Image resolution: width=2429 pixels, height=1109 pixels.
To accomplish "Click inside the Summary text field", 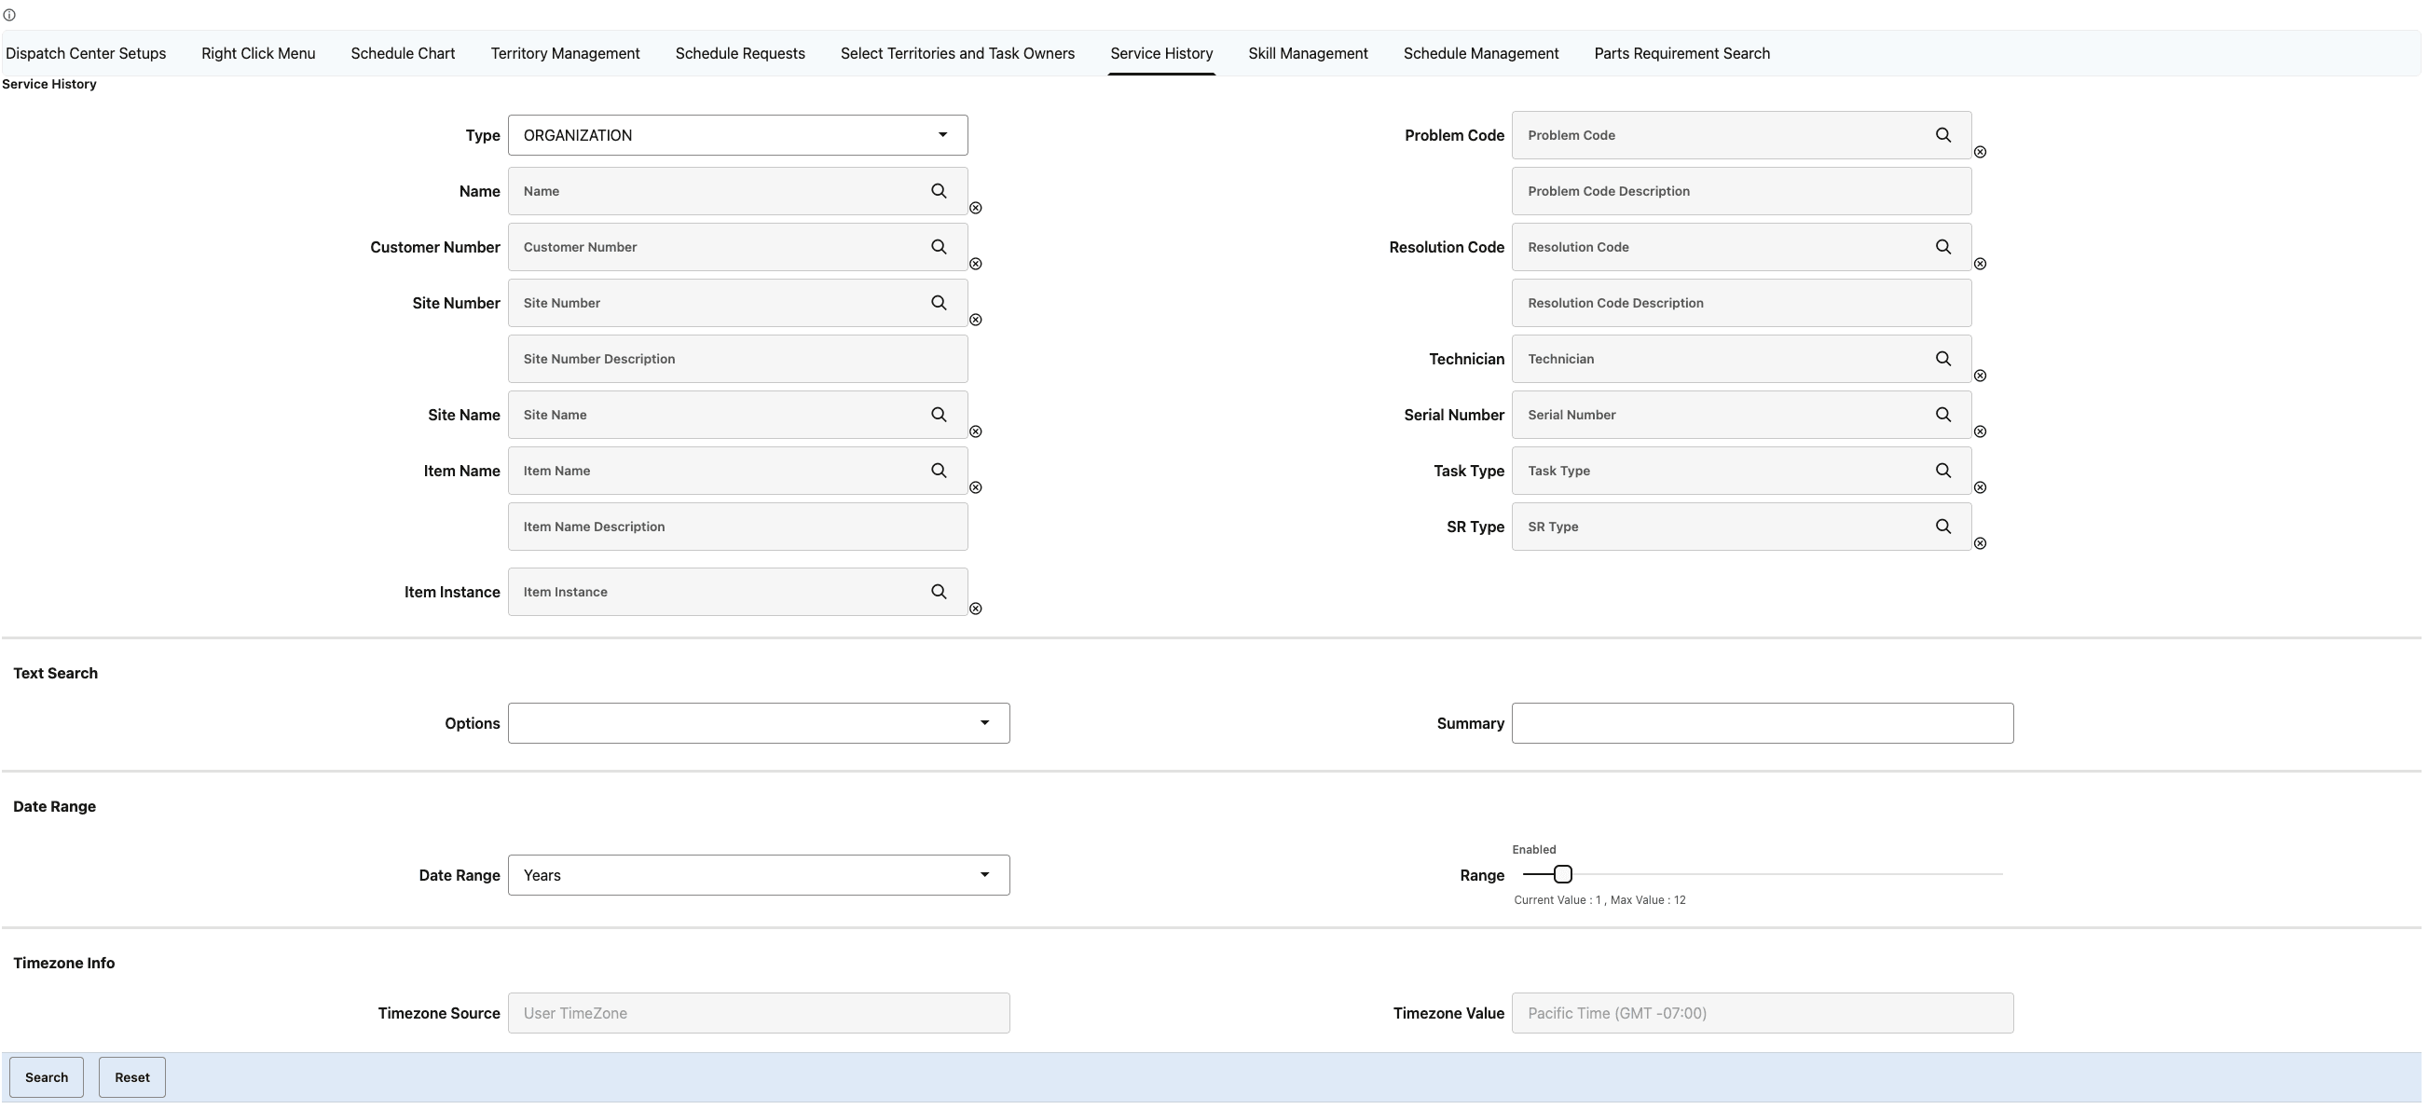I will point(1763,722).
